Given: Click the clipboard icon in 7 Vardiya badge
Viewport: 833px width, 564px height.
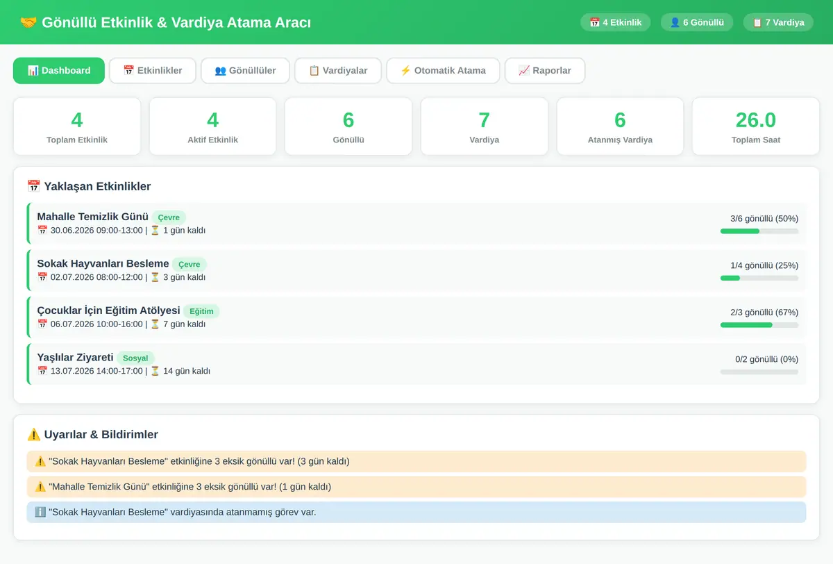Looking at the screenshot, I should [757, 22].
